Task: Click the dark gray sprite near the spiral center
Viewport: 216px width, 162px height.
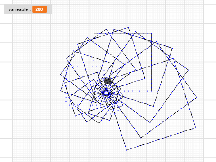Action: pos(108,81)
